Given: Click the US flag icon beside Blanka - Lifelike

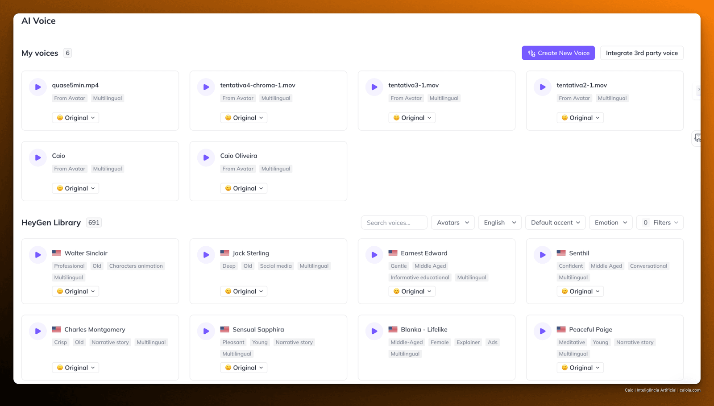Looking at the screenshot, I should (x=393, y=329).
